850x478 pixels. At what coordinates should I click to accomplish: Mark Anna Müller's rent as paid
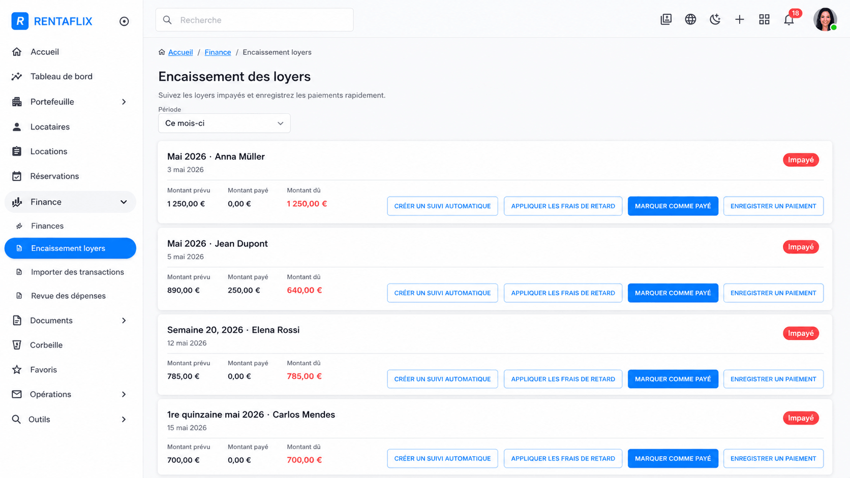673,206
